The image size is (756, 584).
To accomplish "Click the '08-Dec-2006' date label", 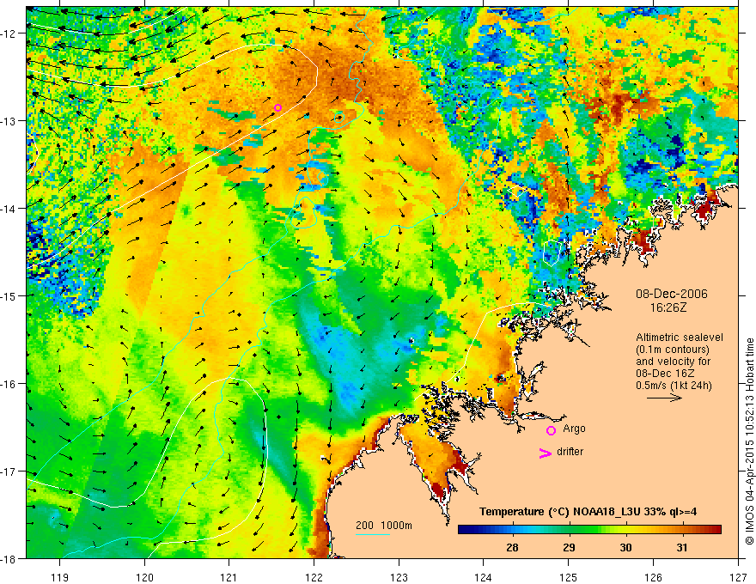I will coord(672,294).
